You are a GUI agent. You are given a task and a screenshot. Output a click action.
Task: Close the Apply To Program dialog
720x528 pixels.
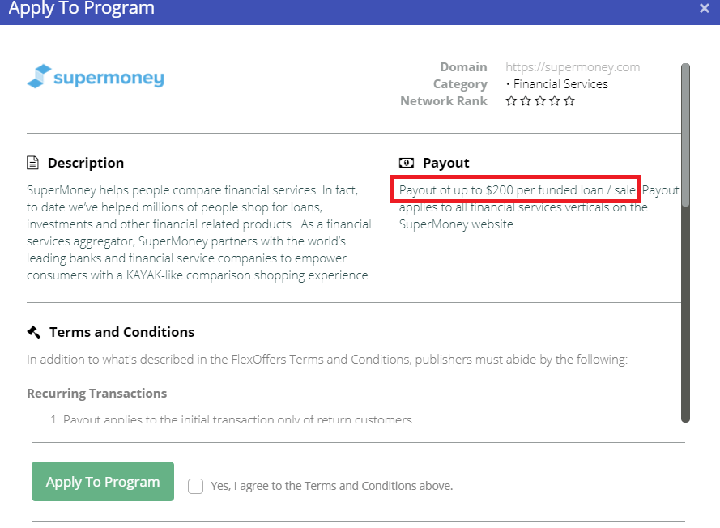[x=704, y=8]
